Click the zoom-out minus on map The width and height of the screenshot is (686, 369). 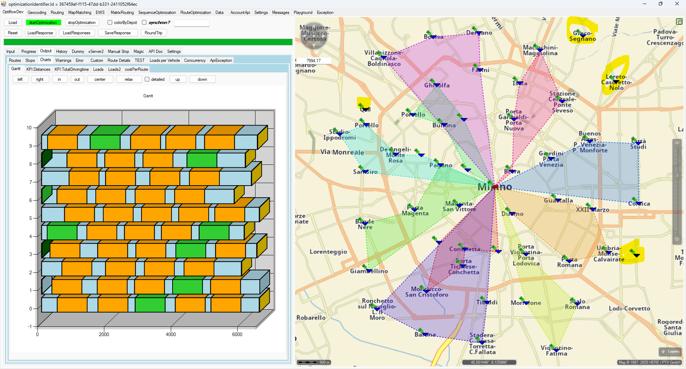(x=677, y=240)
